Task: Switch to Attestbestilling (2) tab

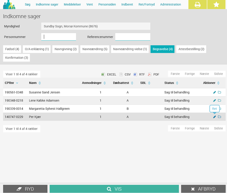Action: 191,49
